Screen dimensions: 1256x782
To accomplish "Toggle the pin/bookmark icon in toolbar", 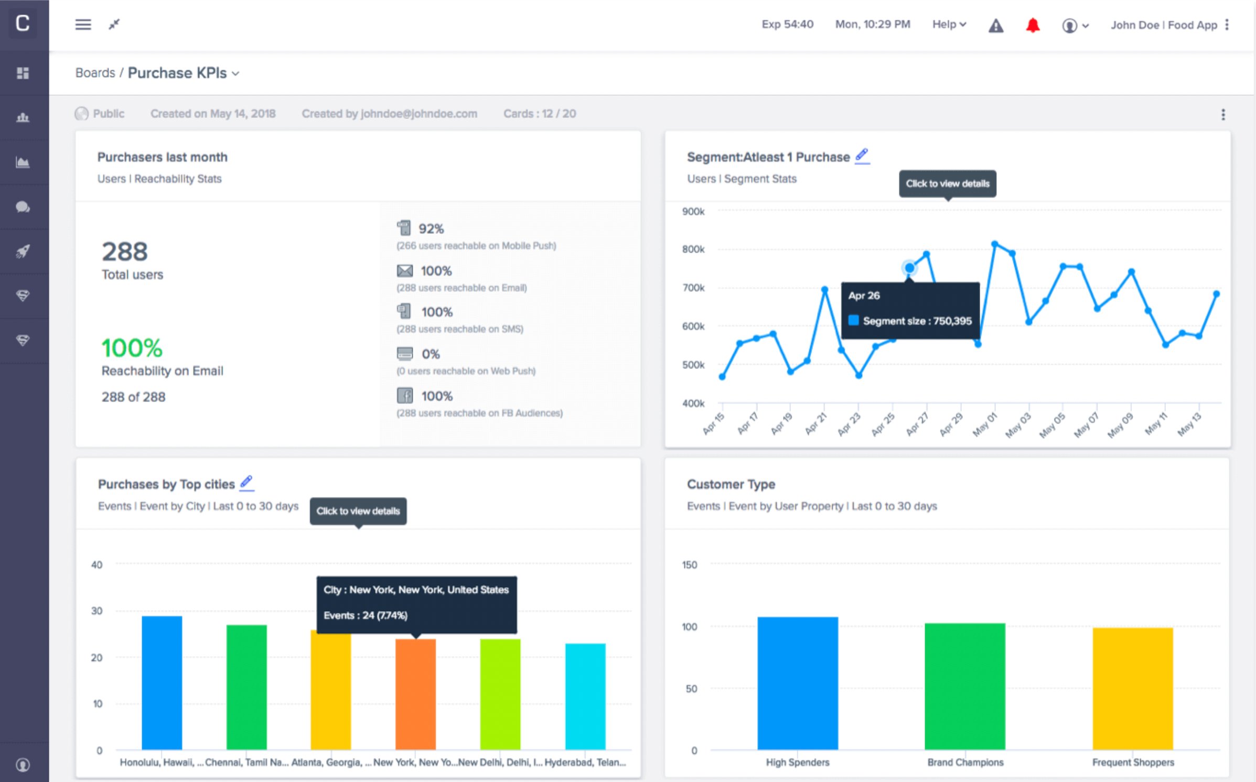I will coord(114,24).
